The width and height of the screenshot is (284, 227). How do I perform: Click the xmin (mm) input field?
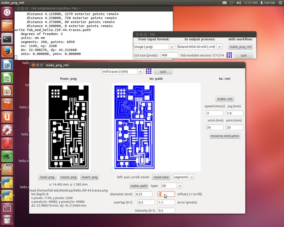(215, 127)
